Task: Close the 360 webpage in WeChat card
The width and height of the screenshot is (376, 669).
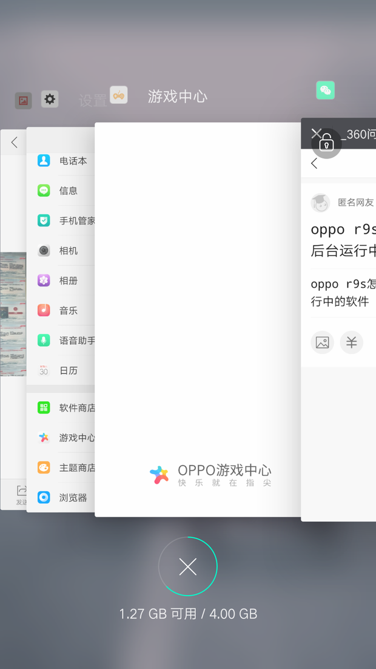Action: point(316,134)
